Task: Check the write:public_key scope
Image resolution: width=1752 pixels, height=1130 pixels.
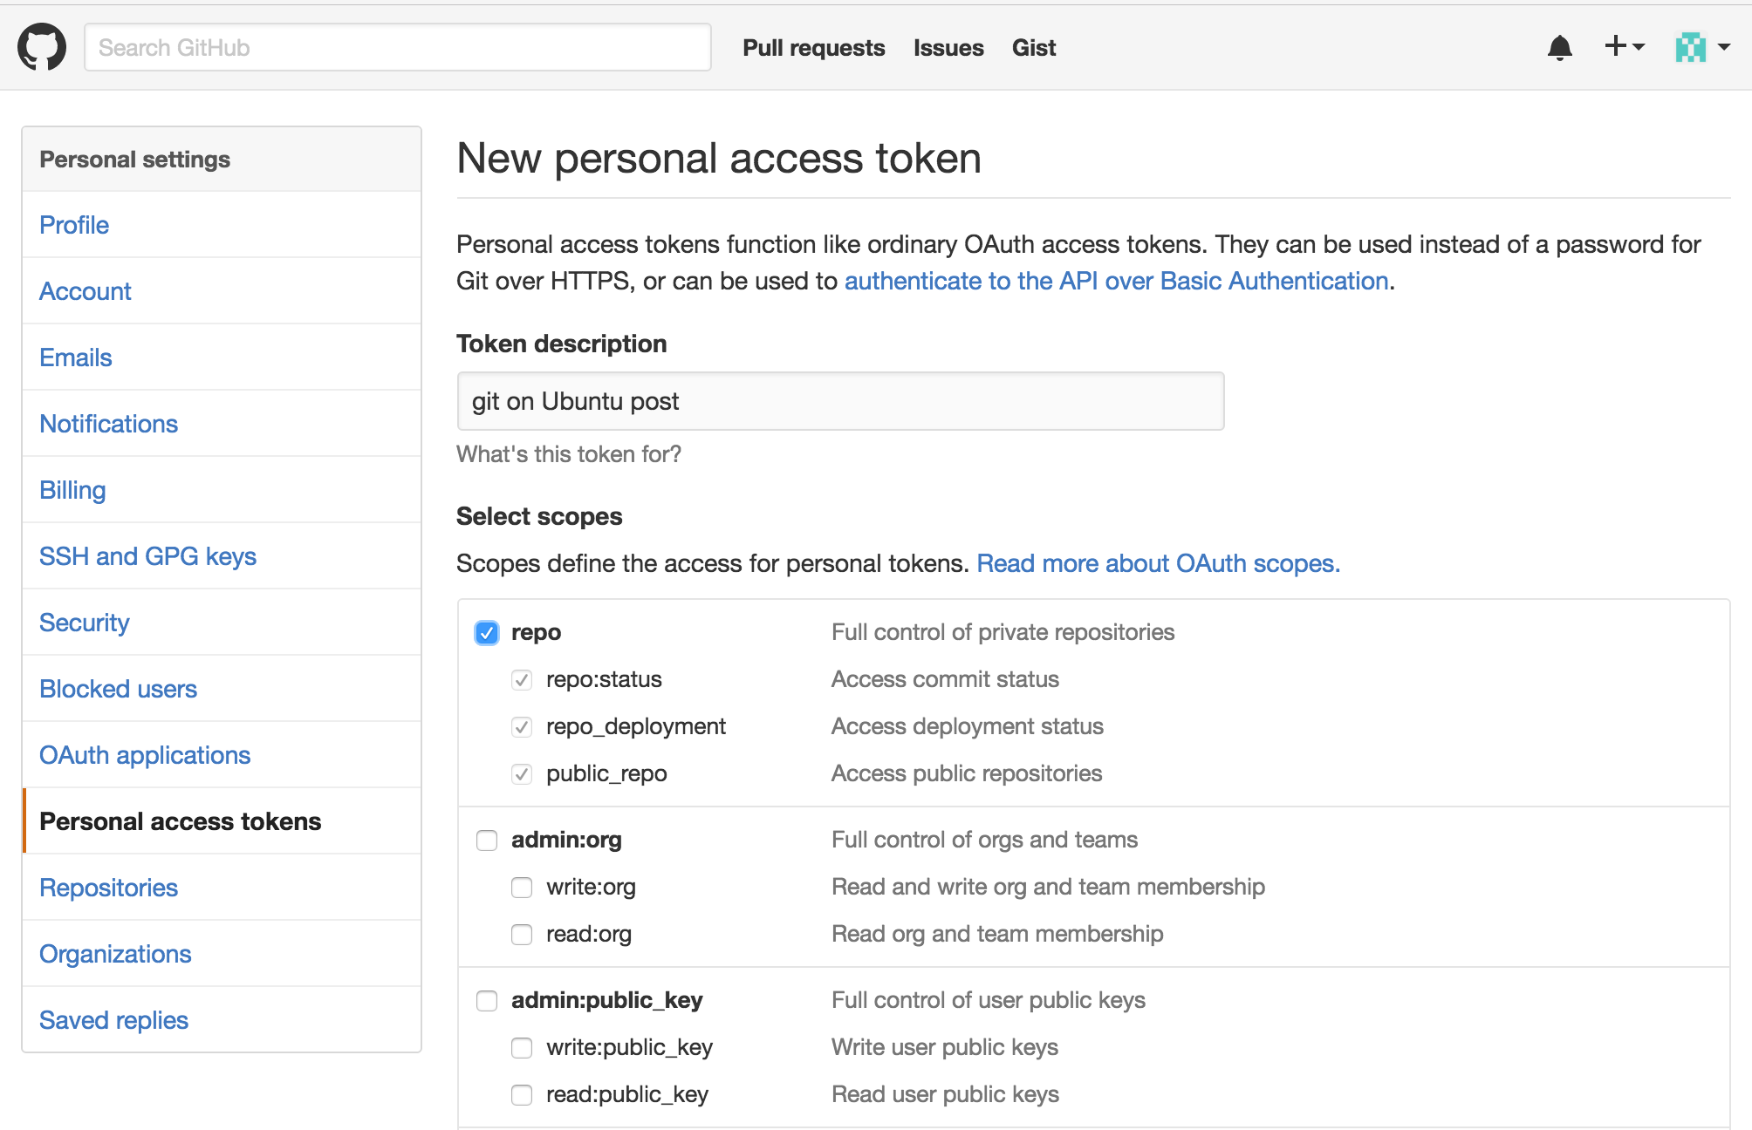Action: pyautogui.click(x=522, y=1047)
